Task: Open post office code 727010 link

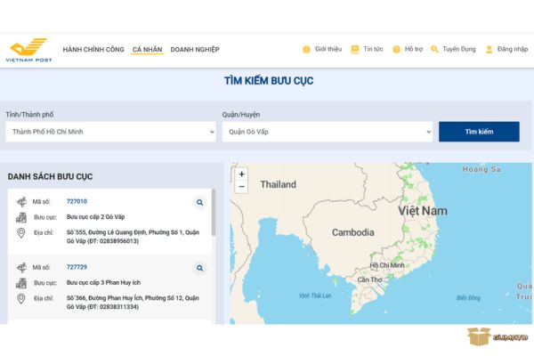Action: [77, 201]
